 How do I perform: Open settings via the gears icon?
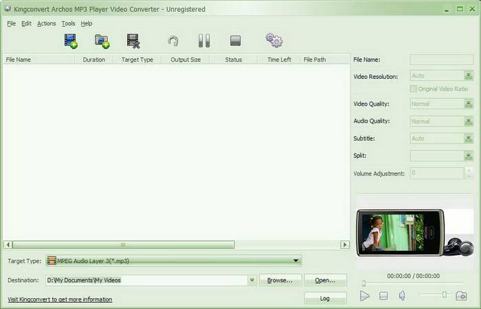[x=274, y=41]
